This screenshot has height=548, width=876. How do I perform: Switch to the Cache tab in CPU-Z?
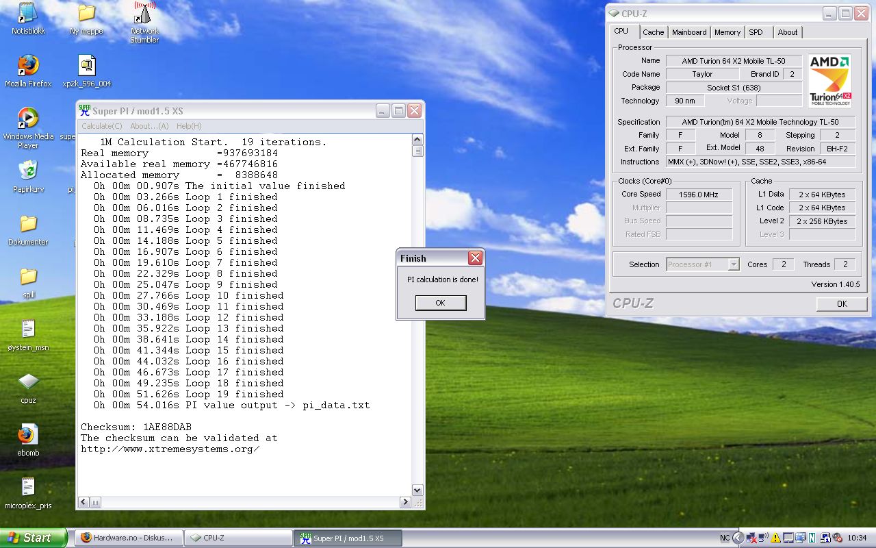coord(653,32)
